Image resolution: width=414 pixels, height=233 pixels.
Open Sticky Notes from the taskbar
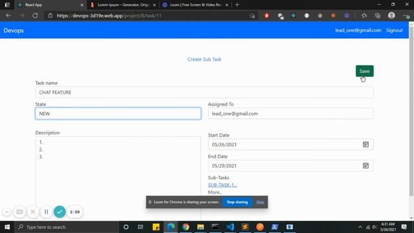click(156, 227)
